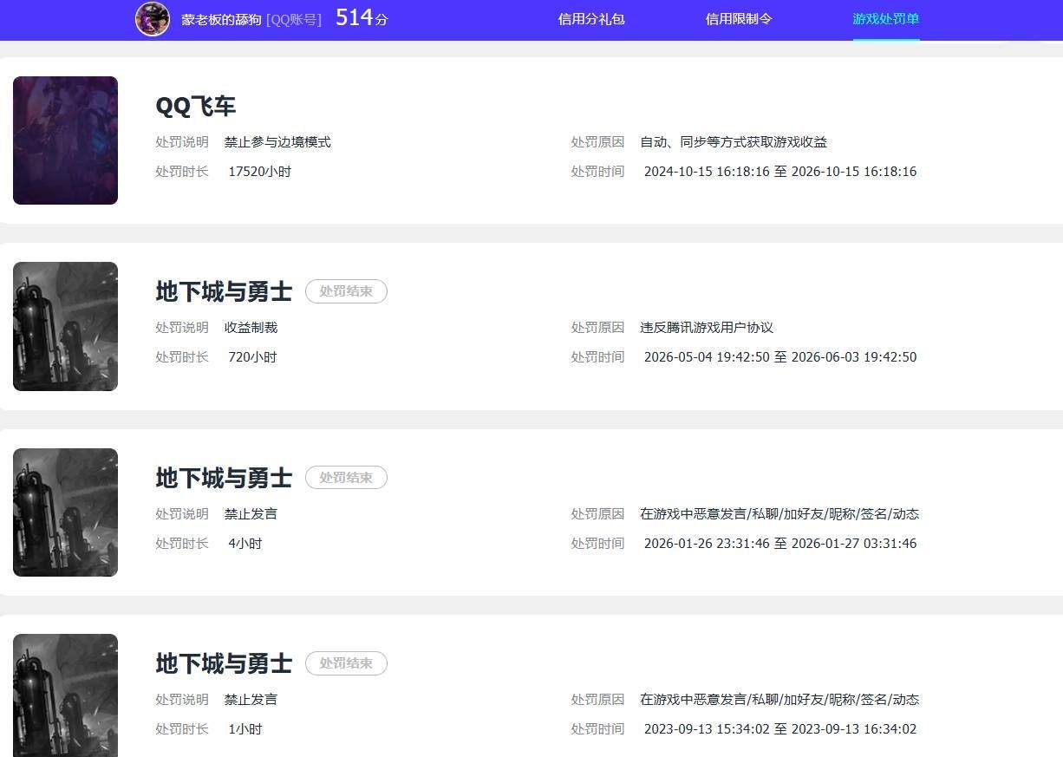Select the 游戏处罚单 tab
This screenshot has width=1063, height=757.
tap(886, 19)
